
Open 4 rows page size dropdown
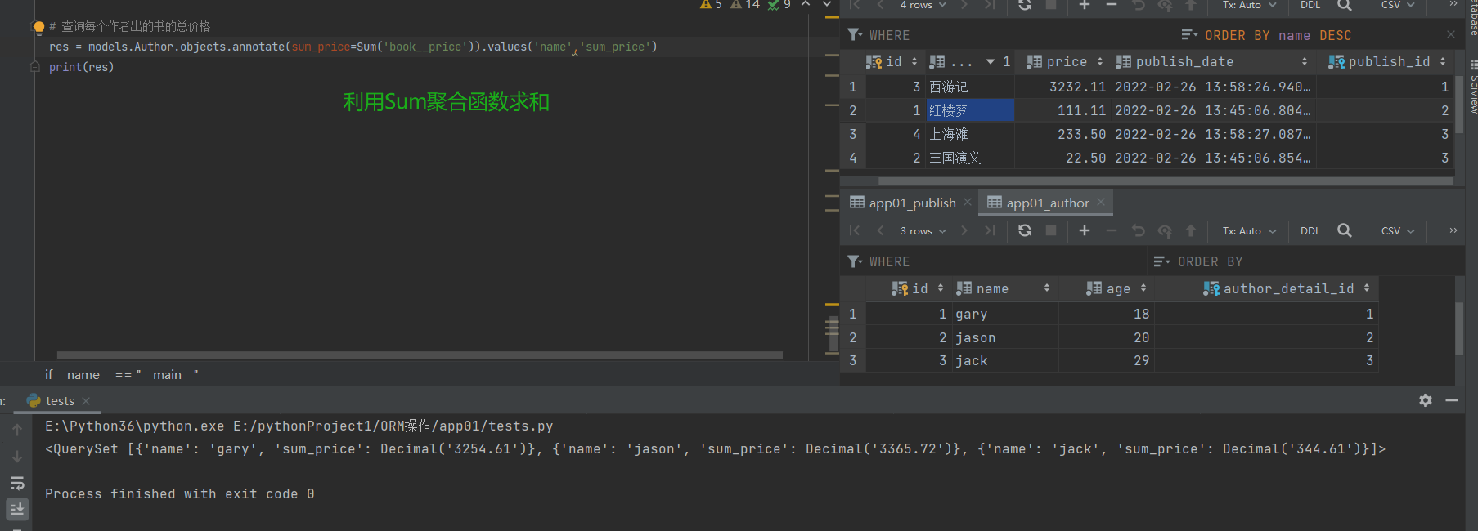pos(923,5)
